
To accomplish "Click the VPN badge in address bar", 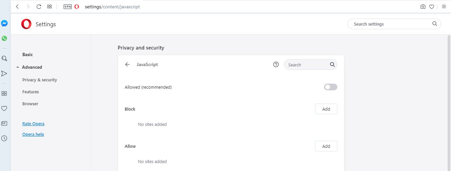I will pyautogui.click(x=68, y=7).
